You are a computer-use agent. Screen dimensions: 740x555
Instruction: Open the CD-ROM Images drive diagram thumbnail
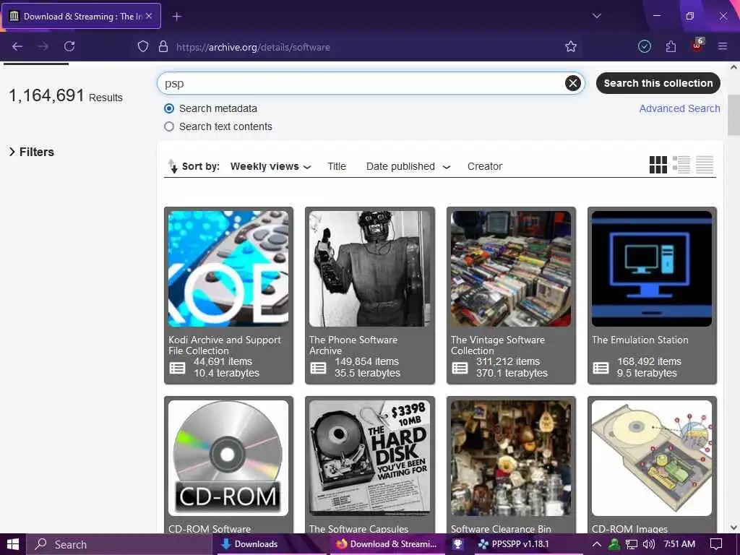(652, 457)
